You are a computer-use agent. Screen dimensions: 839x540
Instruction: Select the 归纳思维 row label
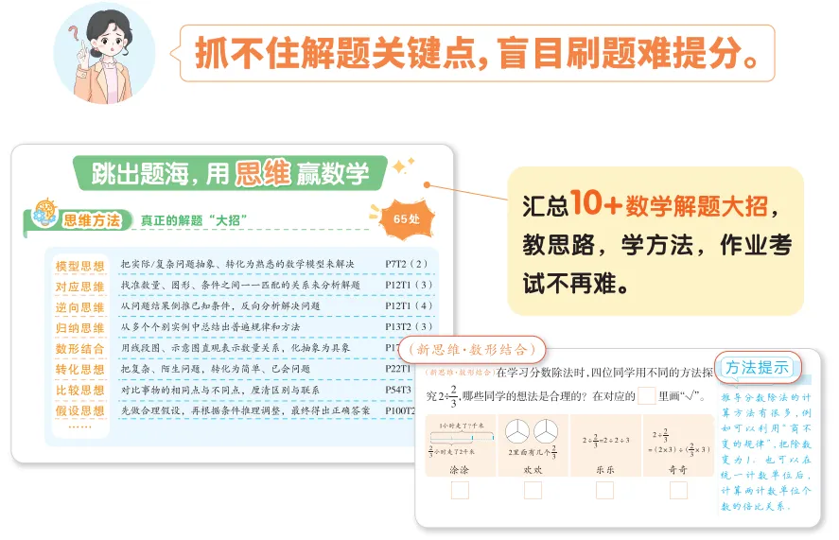click(79, 328)
